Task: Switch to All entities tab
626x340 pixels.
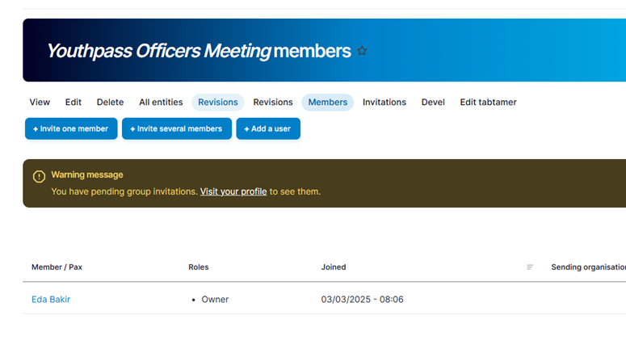Action: click(x=161, y=102)
